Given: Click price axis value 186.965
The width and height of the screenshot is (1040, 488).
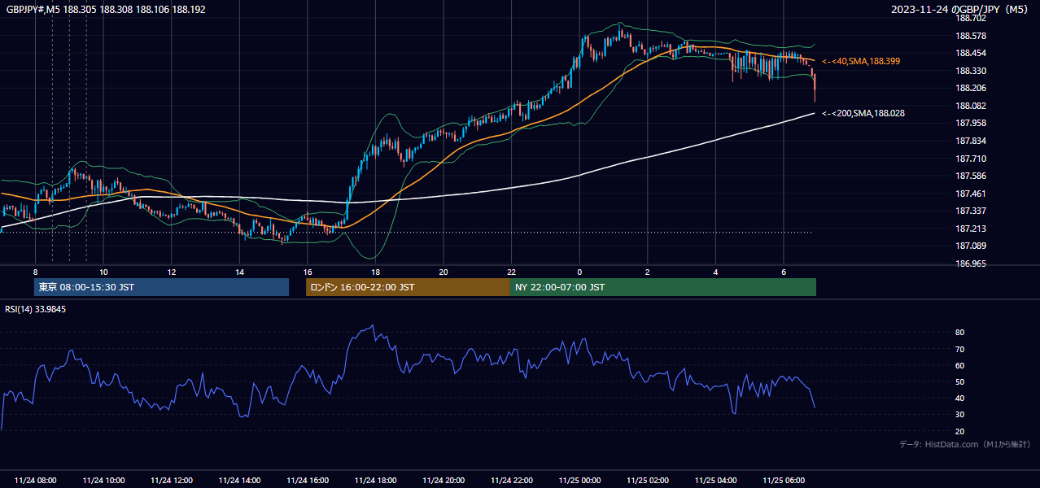Looking at the screenshot, I should (x=971, y=264).
